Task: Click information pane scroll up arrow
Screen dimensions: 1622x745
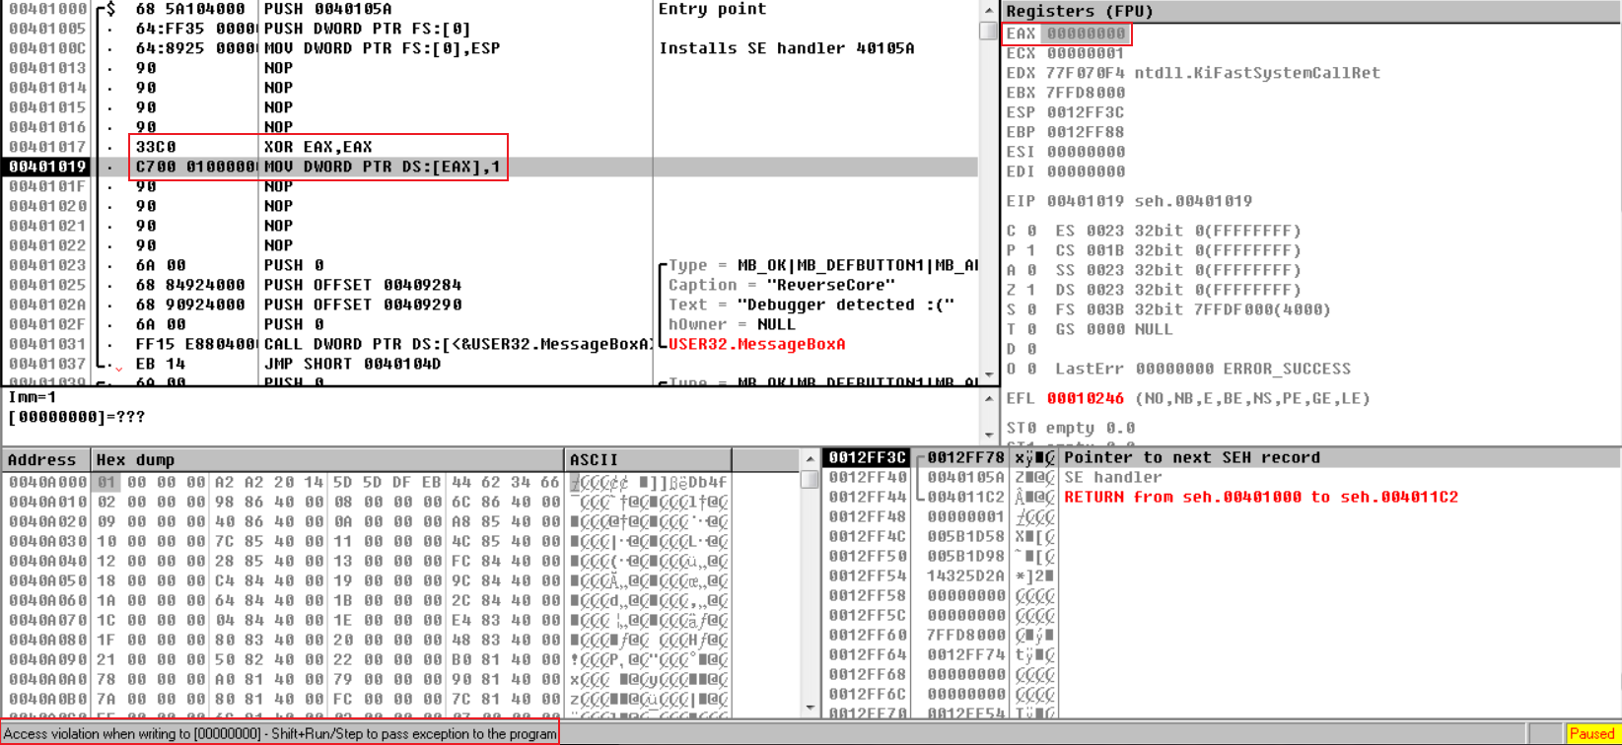Action: [x=988, y=398]
